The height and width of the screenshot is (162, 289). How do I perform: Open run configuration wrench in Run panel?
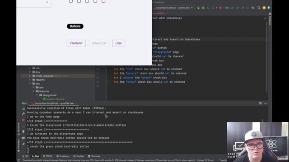23,114
